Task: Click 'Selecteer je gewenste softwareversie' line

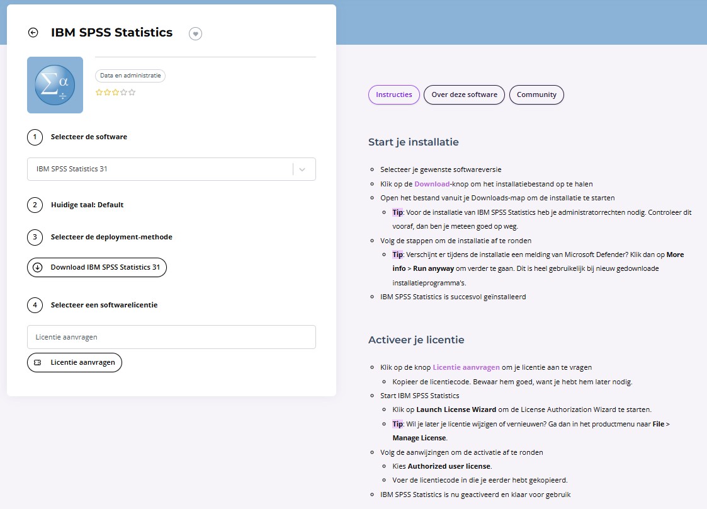Action: pyautogui.click(x=441, y=169)
